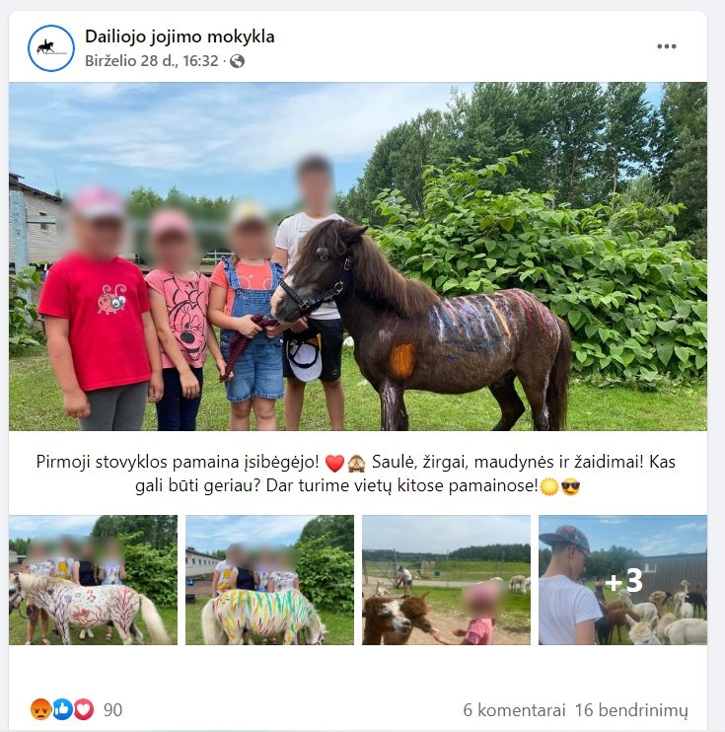View the 6 komentarai comments

pyautogui.click(x=514, y=710)
